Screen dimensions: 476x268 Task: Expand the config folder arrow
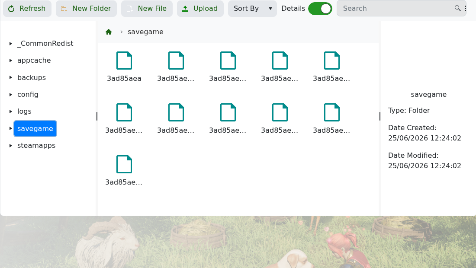11,95
